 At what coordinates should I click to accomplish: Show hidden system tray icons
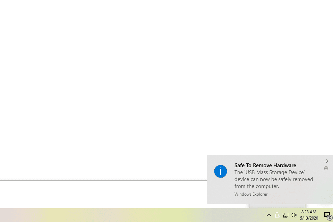click(268, 215)
